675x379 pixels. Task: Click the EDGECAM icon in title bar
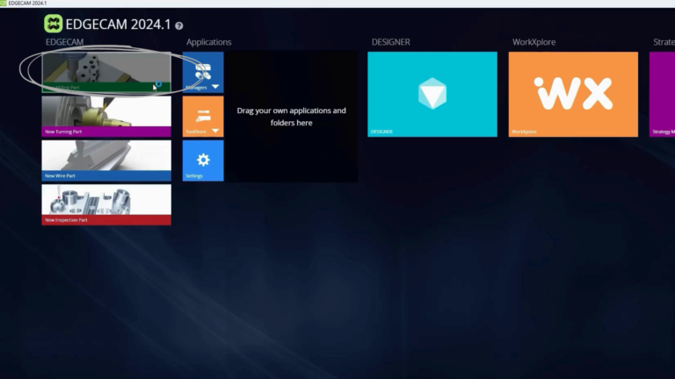(x=4, y=4)
